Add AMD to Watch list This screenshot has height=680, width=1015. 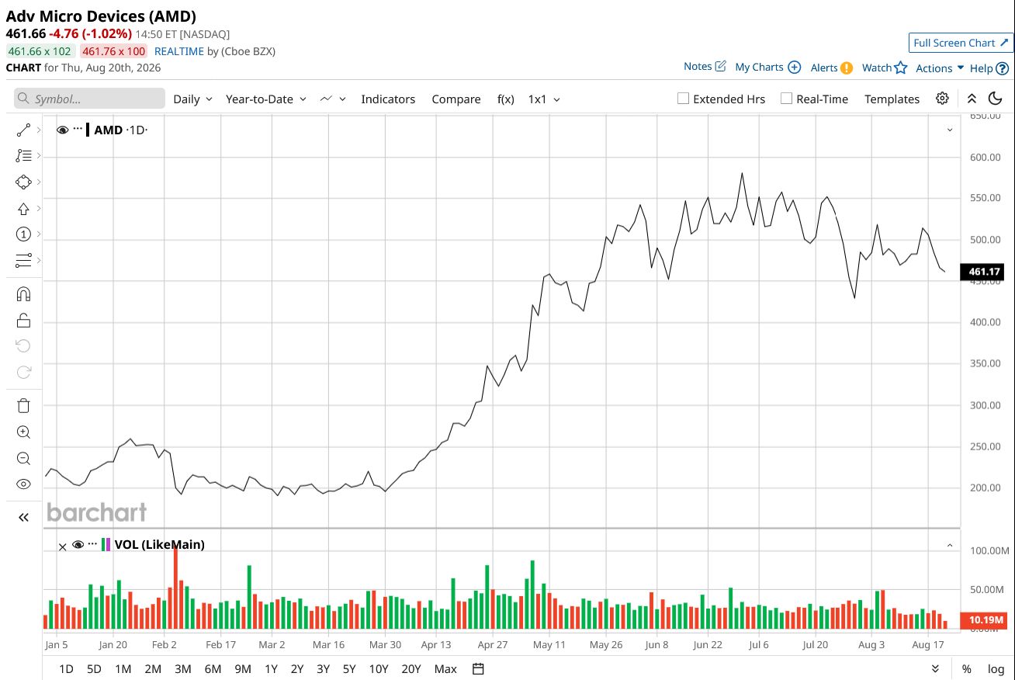coord(885,68)
